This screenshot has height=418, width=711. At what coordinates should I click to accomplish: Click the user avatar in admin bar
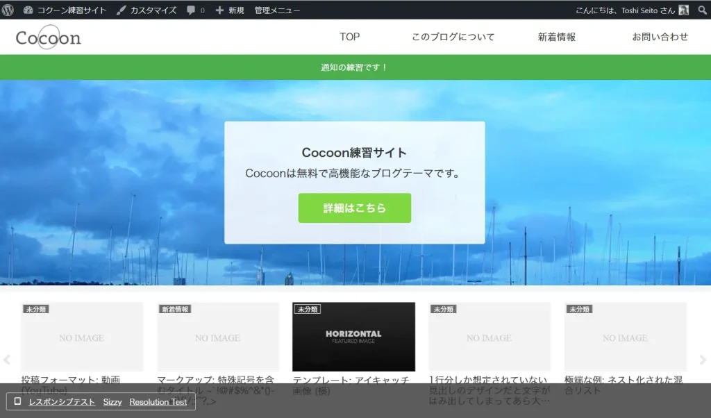coord(684,10)
